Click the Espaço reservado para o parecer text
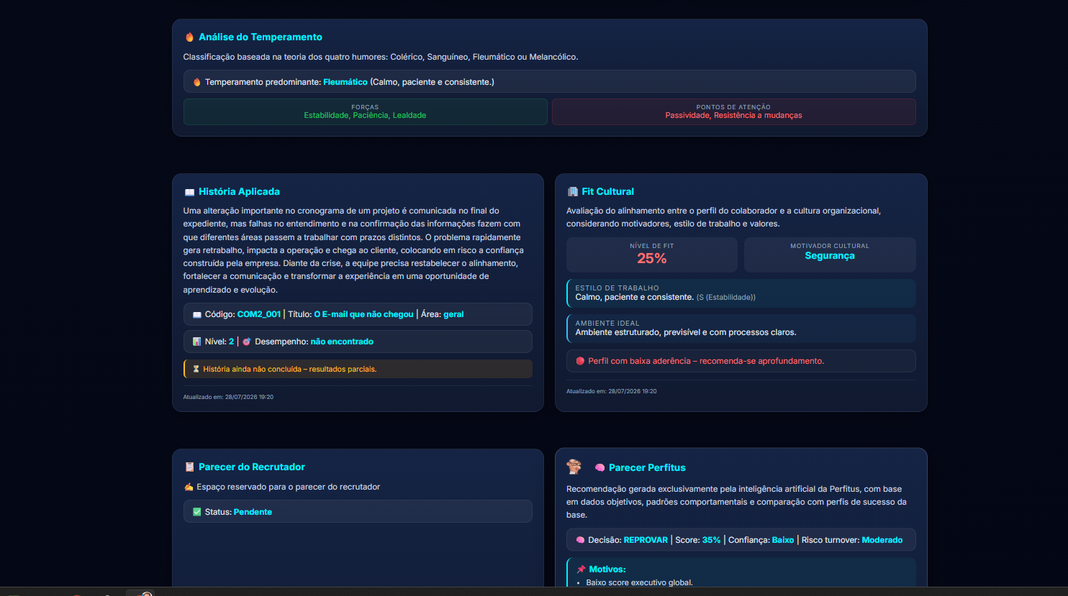Screen dimensions: 1068x596 tap(289, 487)
